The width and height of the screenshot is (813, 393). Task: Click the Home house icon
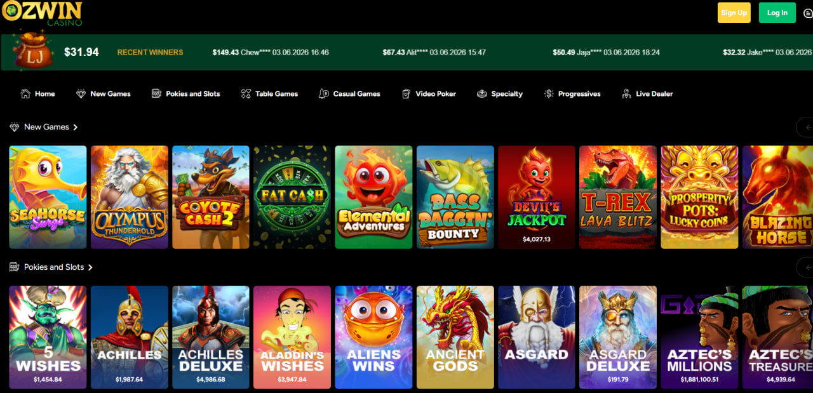tap(25, 93)
